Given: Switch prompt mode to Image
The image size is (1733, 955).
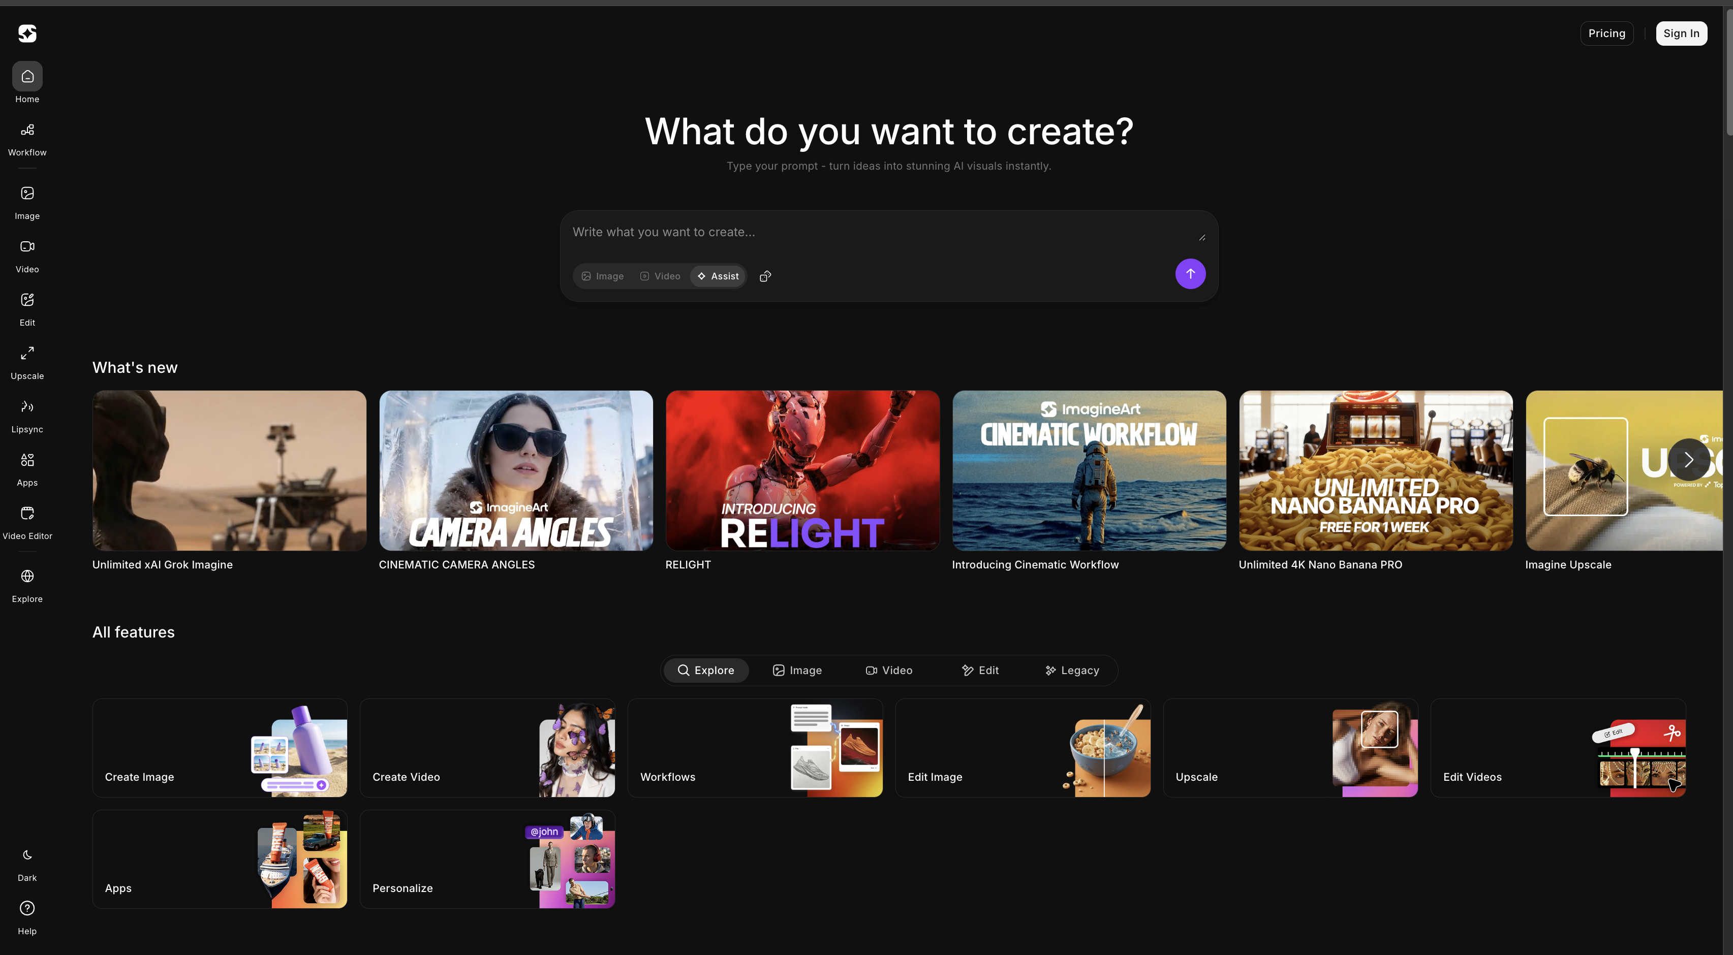Looking at the screenshot, I should coord(603,276).
